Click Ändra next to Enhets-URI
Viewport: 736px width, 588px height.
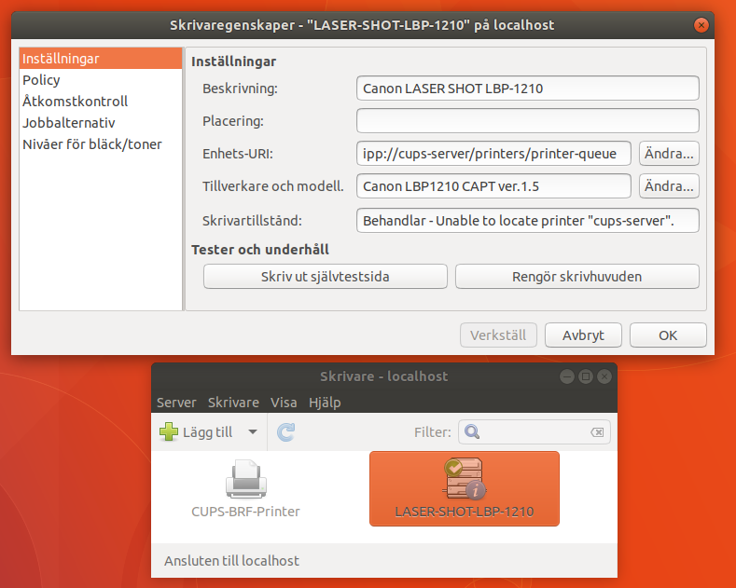[x=669, y=154]
